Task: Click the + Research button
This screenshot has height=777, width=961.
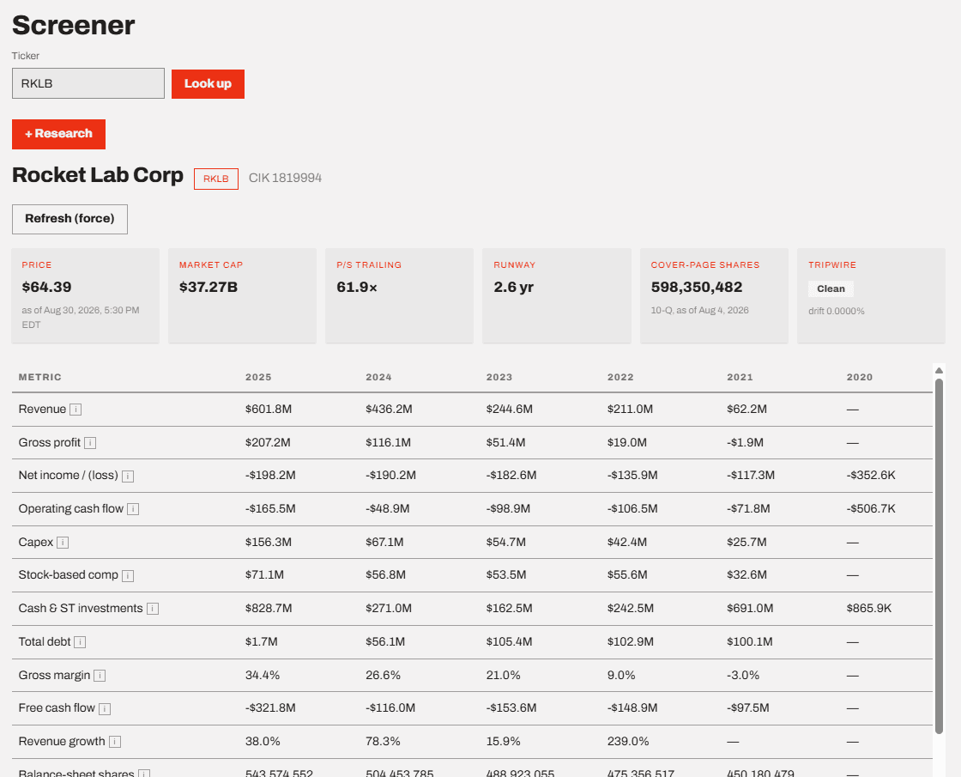Action: pyautogui.click(x=59, y=134)
